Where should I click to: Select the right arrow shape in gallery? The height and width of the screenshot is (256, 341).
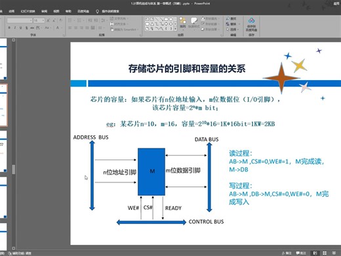(x=166, y=24)
